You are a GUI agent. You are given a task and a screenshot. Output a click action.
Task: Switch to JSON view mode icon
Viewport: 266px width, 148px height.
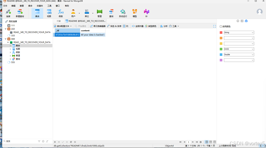coord(215,142)
